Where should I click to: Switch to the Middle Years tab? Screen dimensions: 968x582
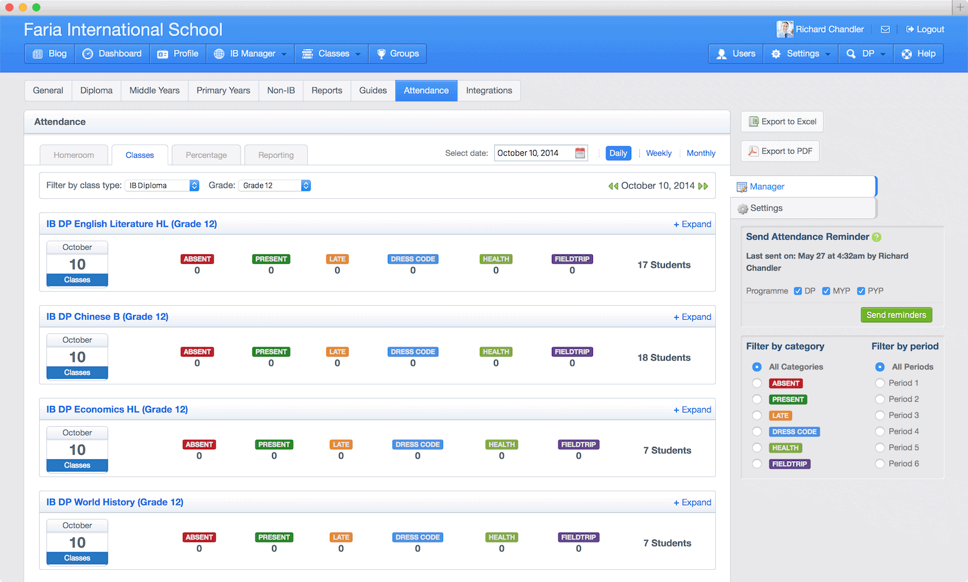(x=155, y=91)
